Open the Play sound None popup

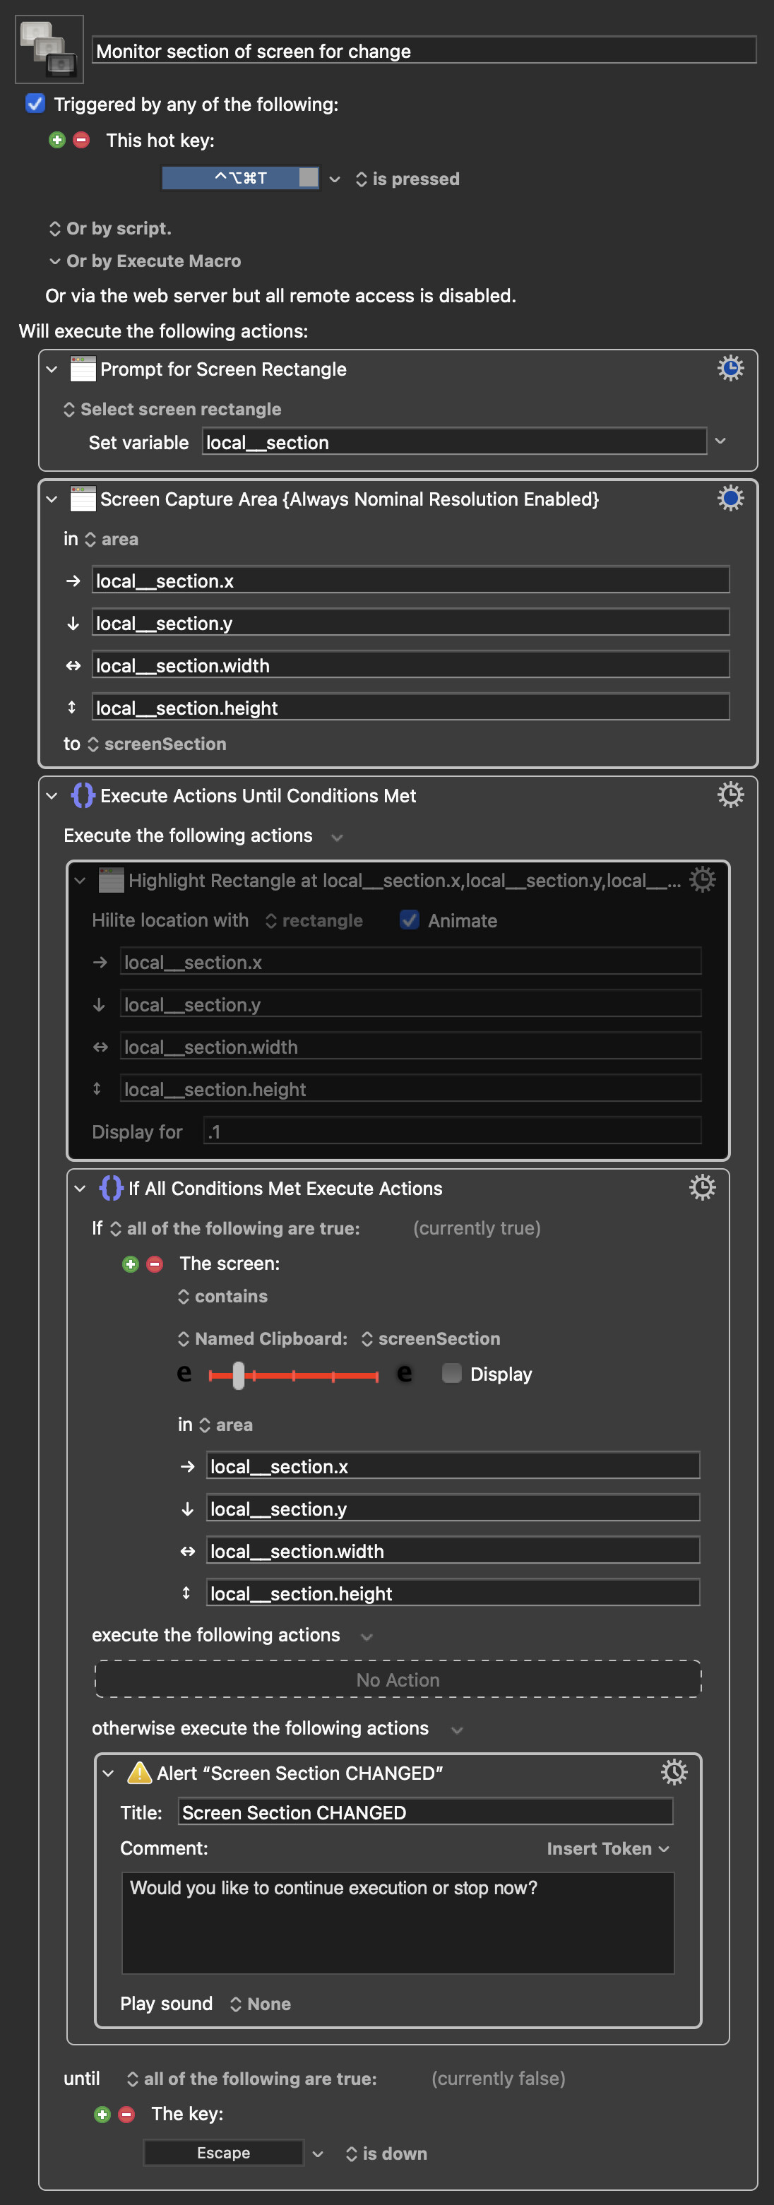click(261, 2004)
